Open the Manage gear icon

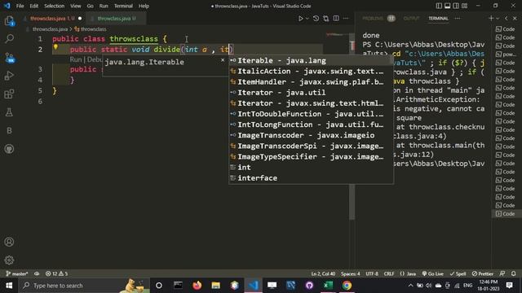(9, 260)
